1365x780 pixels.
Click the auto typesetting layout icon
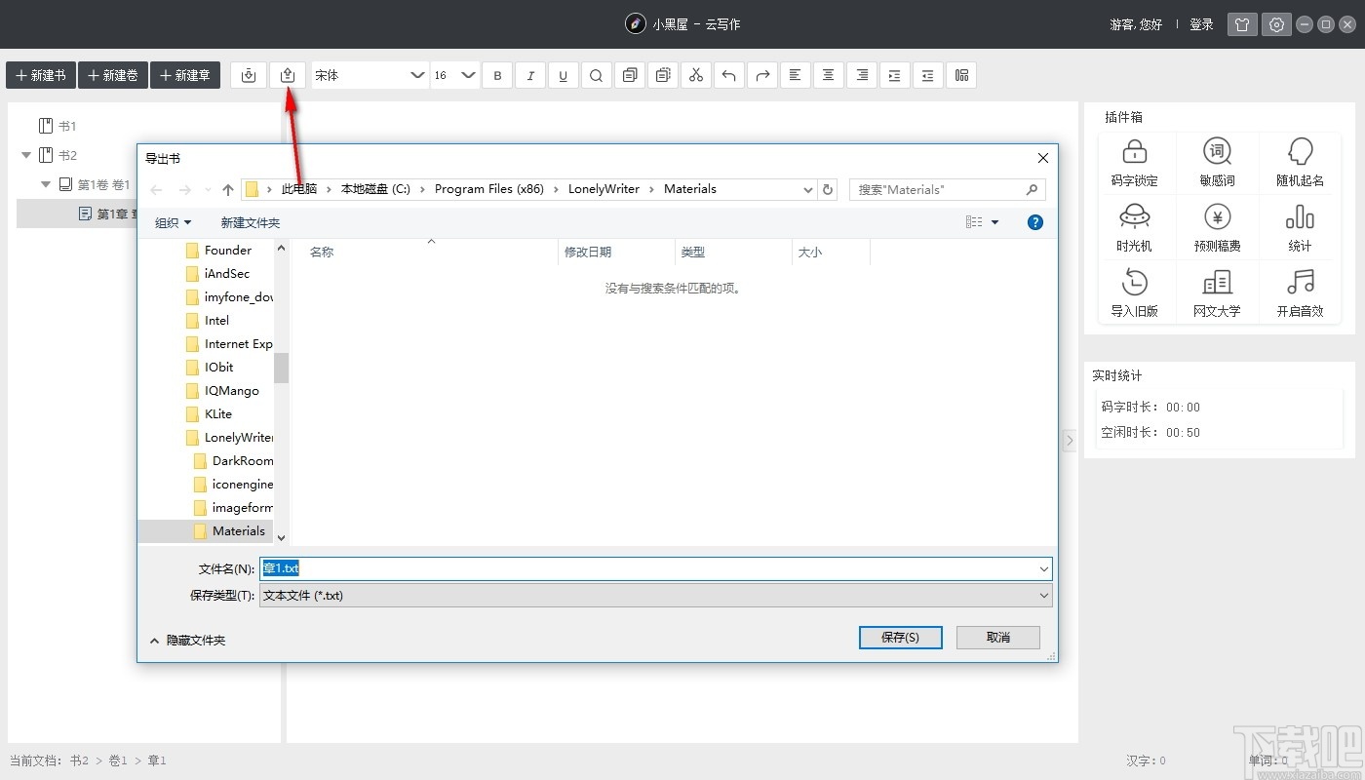coord(961,75)
